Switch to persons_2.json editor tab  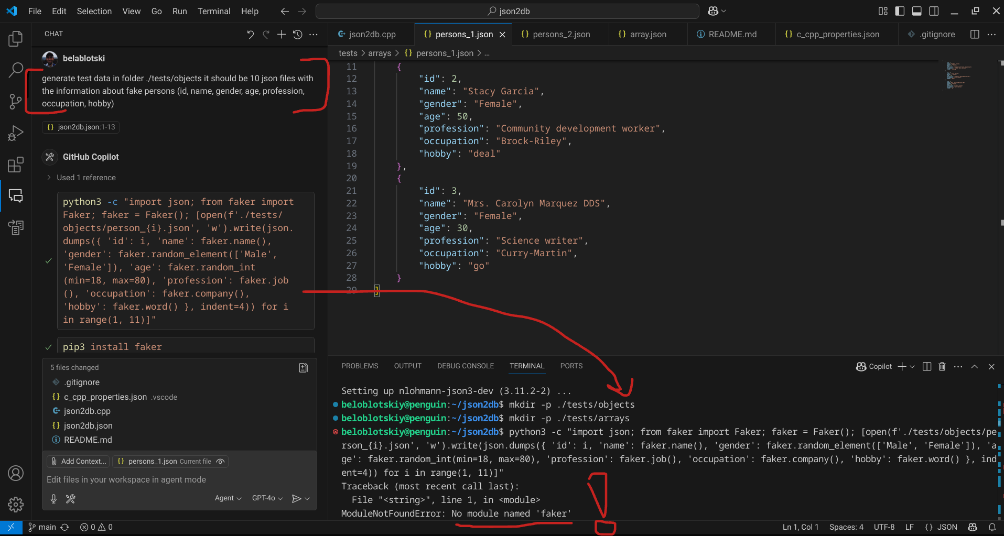click(x=560, y=34)
